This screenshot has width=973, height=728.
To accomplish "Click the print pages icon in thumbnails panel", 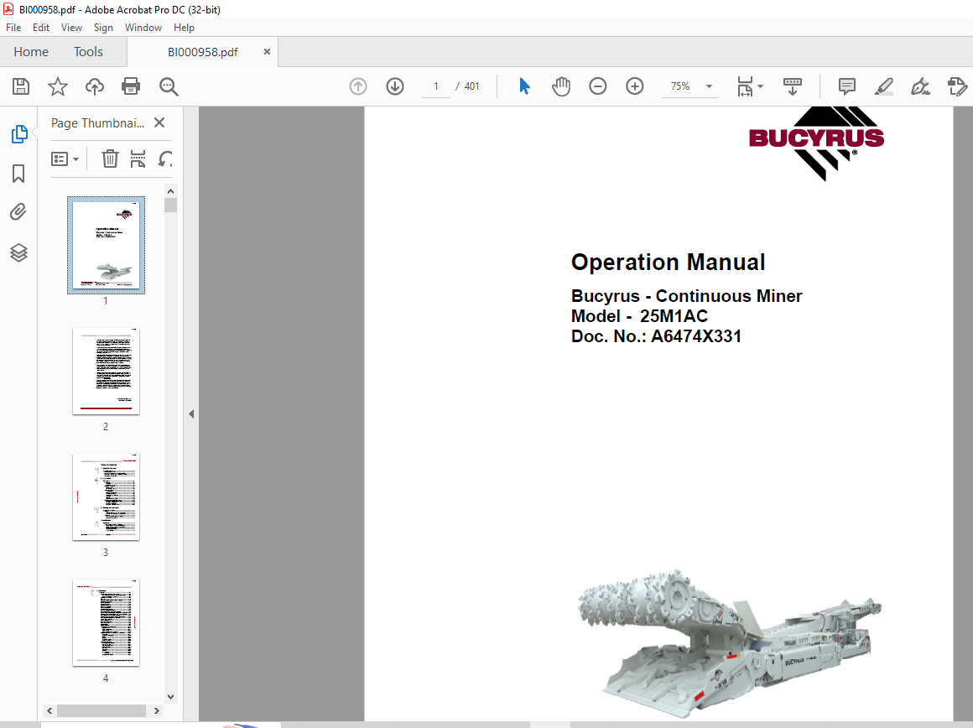I will click(x=138, y=159).
